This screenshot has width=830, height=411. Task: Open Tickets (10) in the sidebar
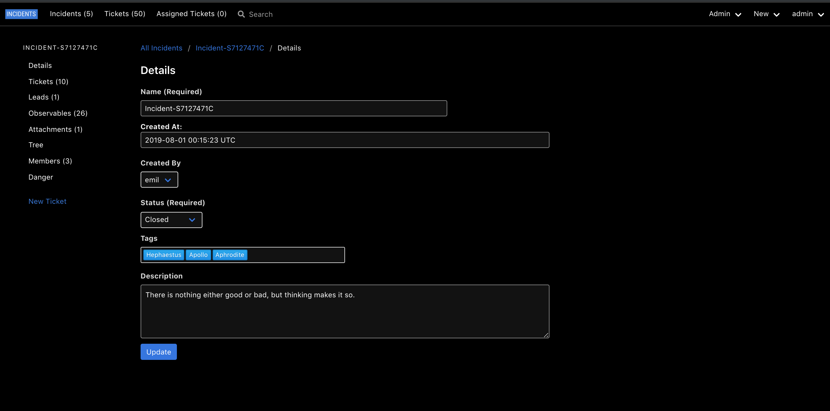tap(48, 82)
